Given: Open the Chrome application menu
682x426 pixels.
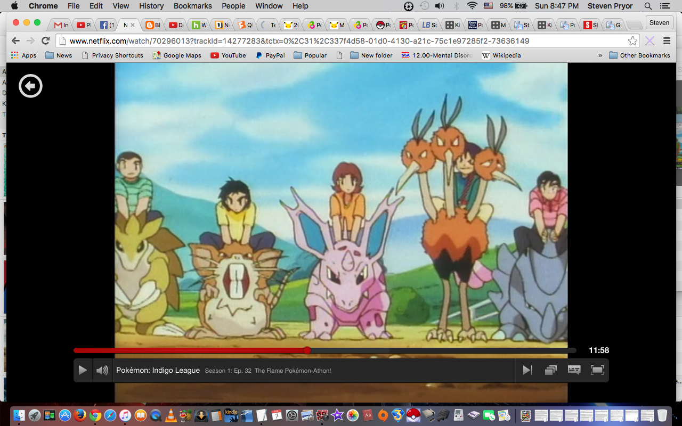Looking at the screenshot, I should click(43, 6).
